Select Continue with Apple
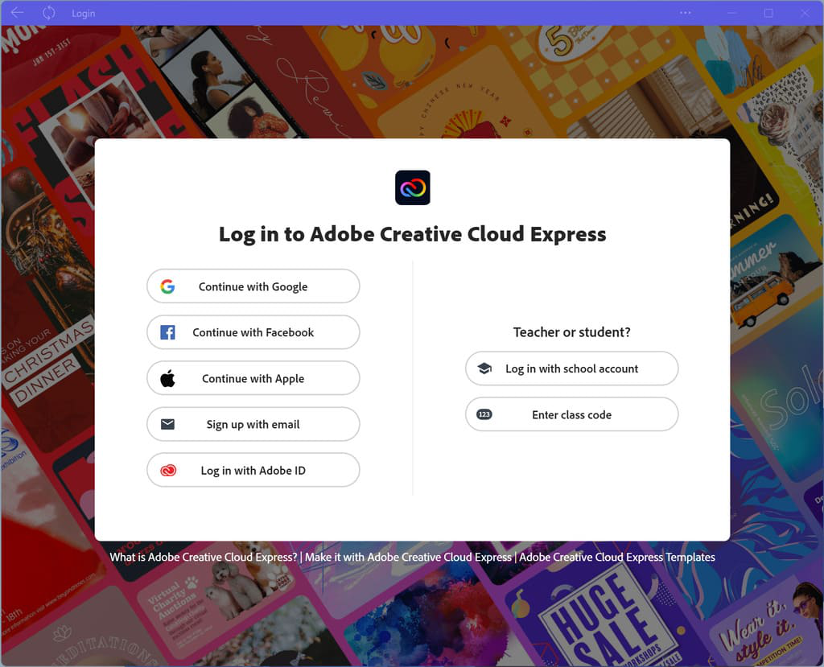Screen dimensions: 824x667 point(253,378)
